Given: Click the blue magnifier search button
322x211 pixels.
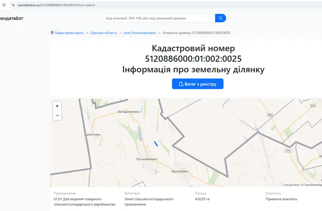Looking at the screenshot, I should coord(221,18).
